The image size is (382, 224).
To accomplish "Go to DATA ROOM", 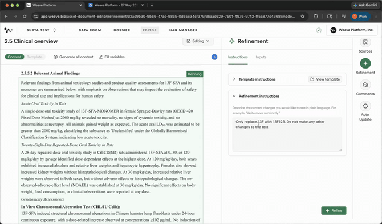I will (90, 30).
